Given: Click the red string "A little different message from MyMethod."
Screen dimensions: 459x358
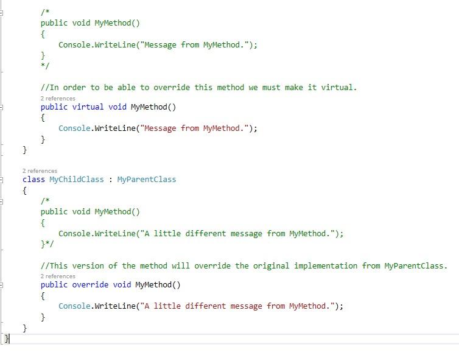Looking at the screenshot, I should click(x=237, y=306).
